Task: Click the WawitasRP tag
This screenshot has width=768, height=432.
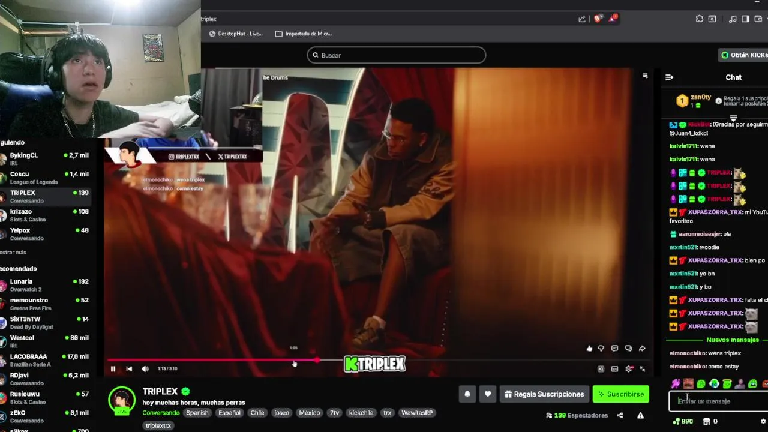Action: click(417, 413)
